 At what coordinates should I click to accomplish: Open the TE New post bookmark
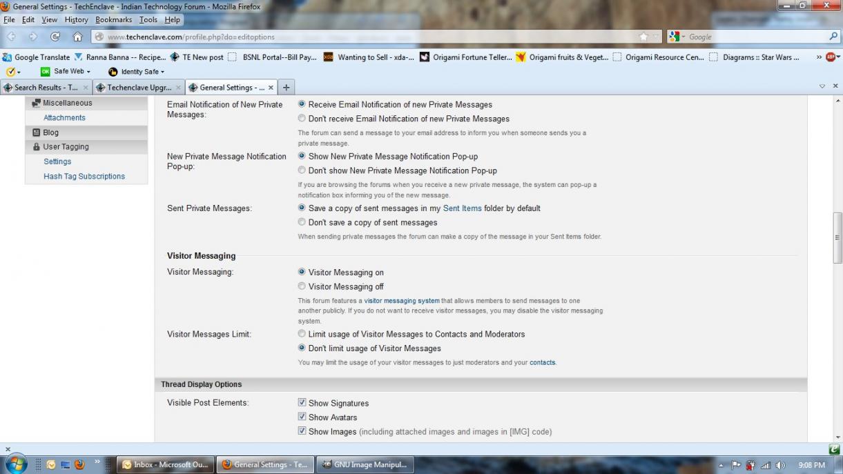(197, 57)
